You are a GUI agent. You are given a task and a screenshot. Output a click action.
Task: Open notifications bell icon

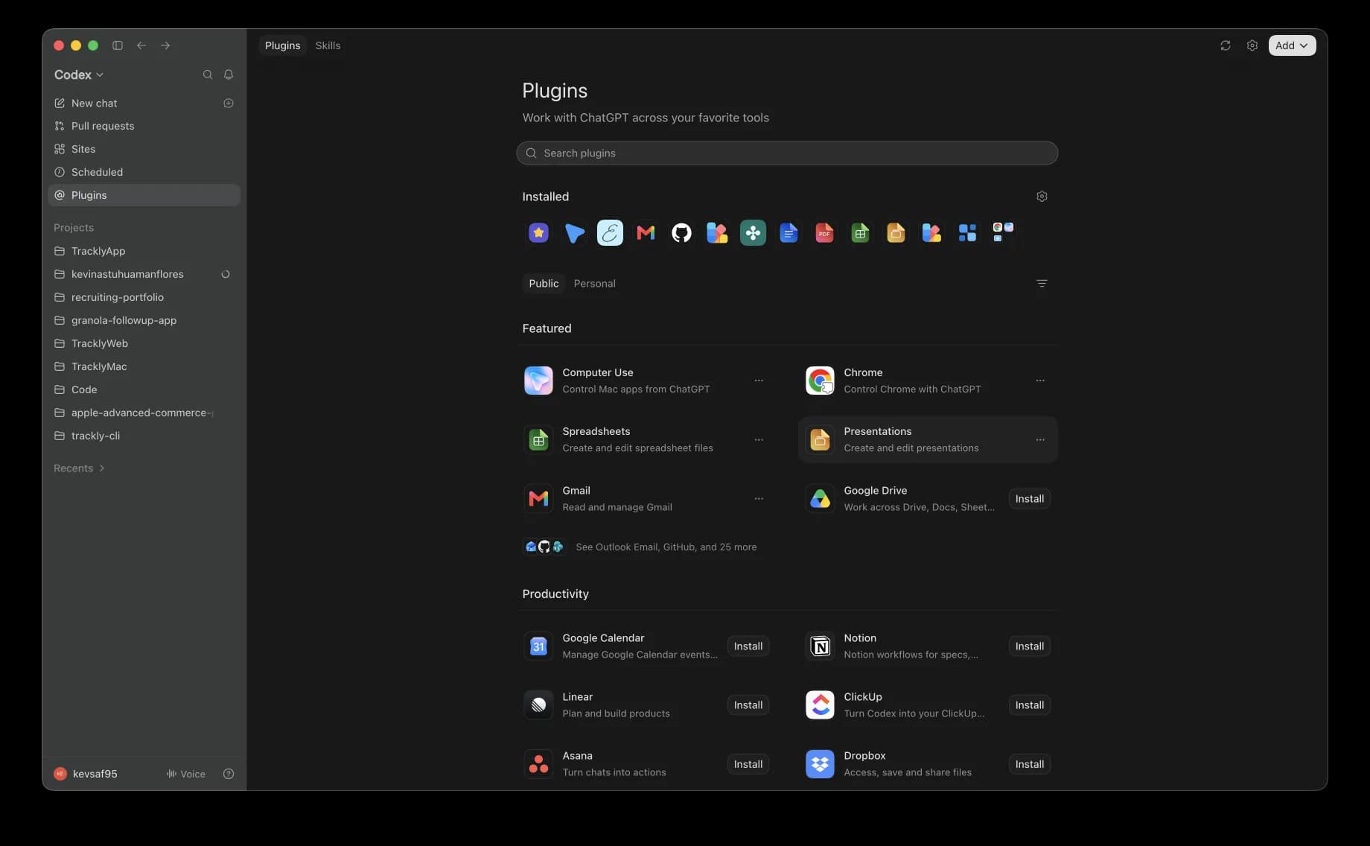229,74
